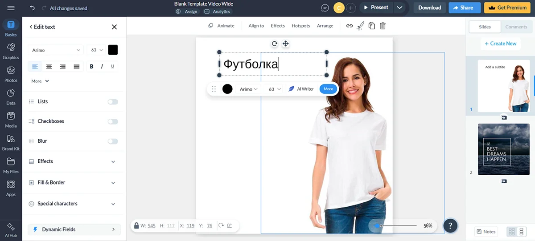The height and width of the screenshot is (241, 535).
Task: Open the black text color swatch in panel
Action: tap(113, 50)
